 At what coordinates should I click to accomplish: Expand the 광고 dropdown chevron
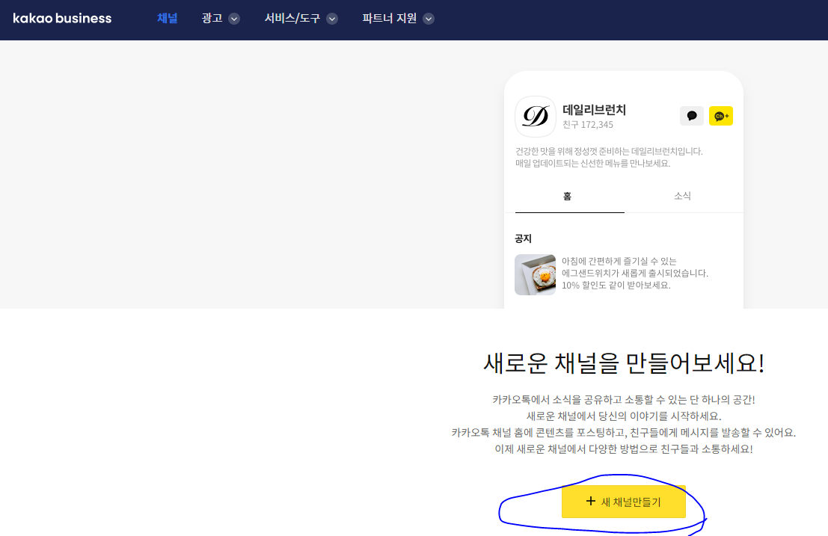coord(234,19)
